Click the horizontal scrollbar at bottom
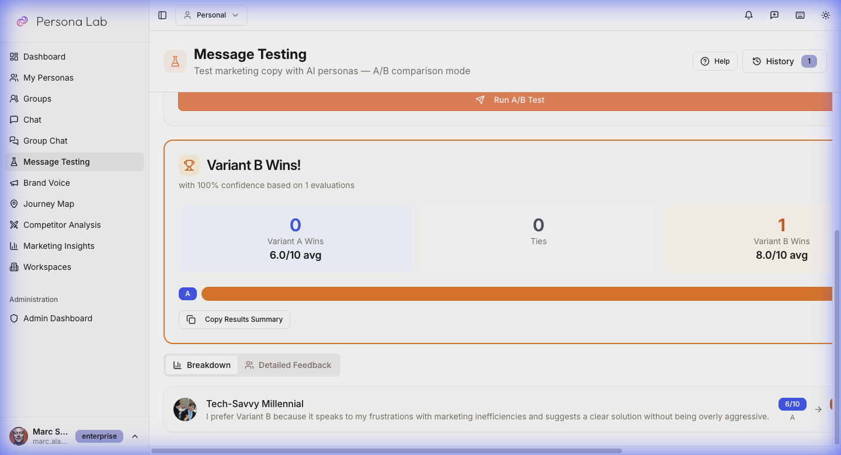Screen dimensions: 841x455 click(386, 451)
